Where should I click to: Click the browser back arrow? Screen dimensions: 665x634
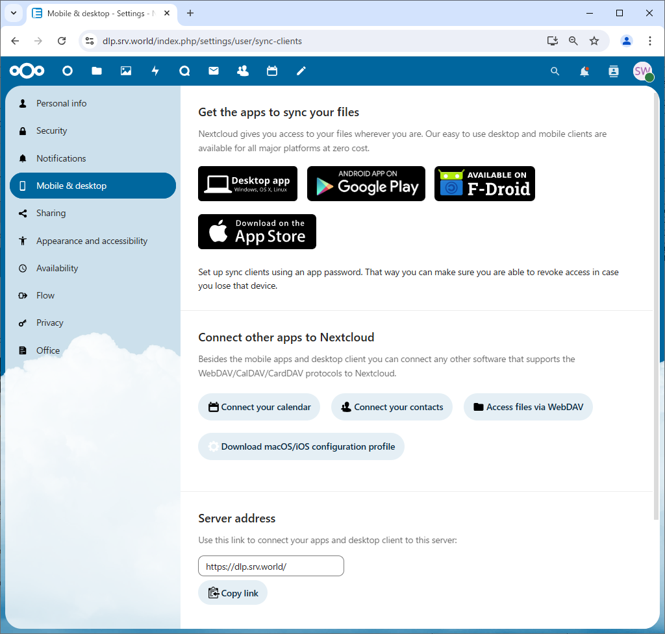tap(16, 41)
